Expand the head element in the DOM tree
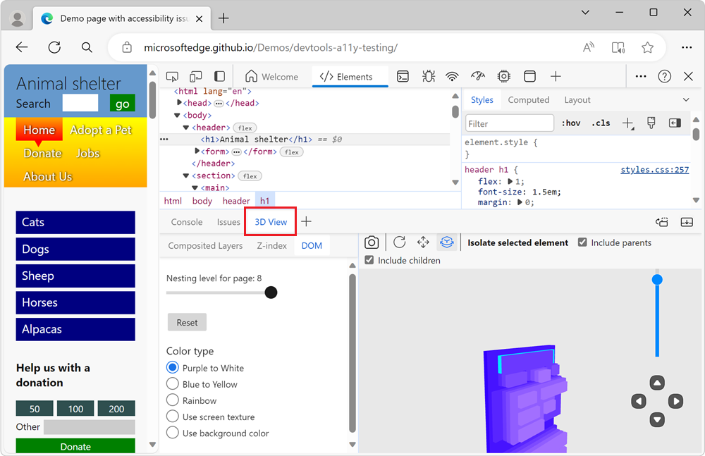The height and width of the screenshot is (456, 705). point(178,103)
